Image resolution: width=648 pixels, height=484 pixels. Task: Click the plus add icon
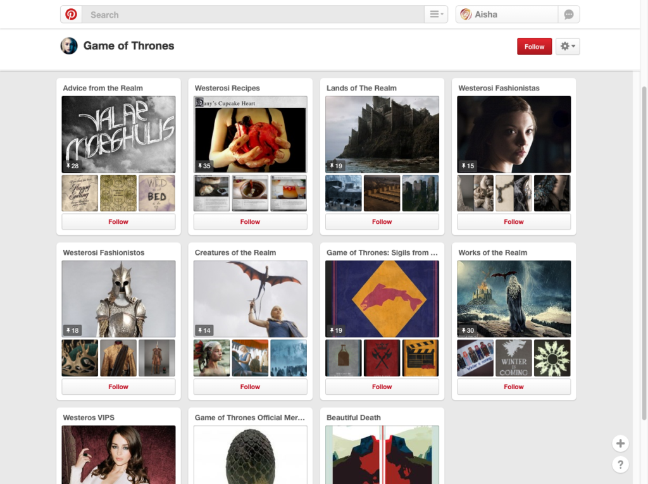pyautogui.click(x=620, y=444)
